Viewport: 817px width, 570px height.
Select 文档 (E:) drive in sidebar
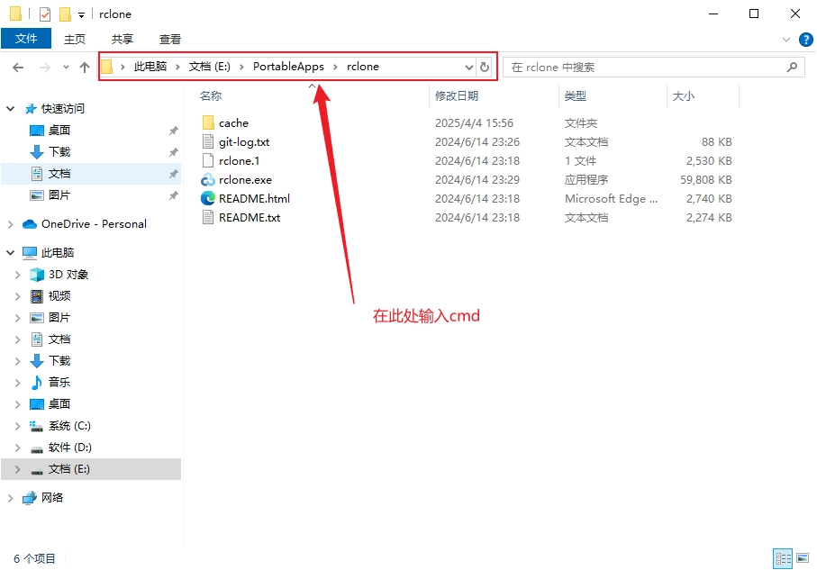[x=68, y=469]
